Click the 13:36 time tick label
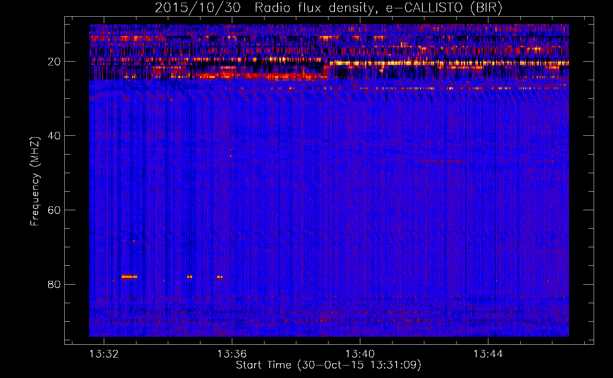 click(232, 354)
